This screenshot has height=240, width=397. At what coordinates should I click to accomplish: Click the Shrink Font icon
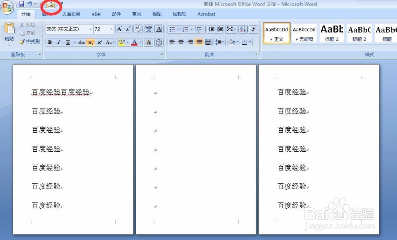point(128,29)
